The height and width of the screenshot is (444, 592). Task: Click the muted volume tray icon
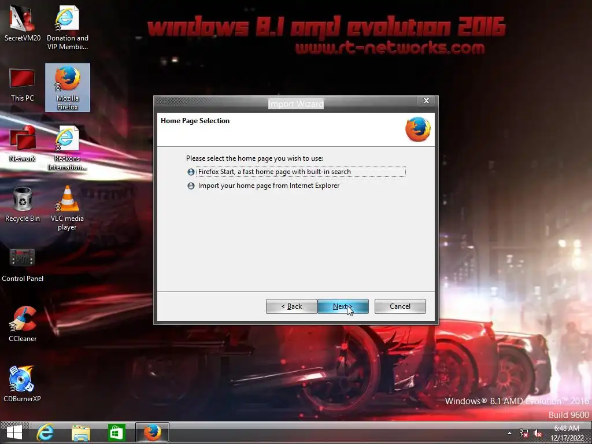click(x=538, y=433)
